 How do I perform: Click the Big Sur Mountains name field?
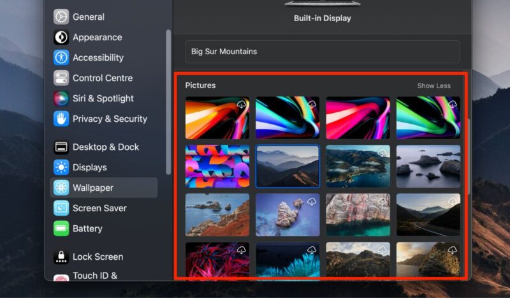tap(323, 52)
